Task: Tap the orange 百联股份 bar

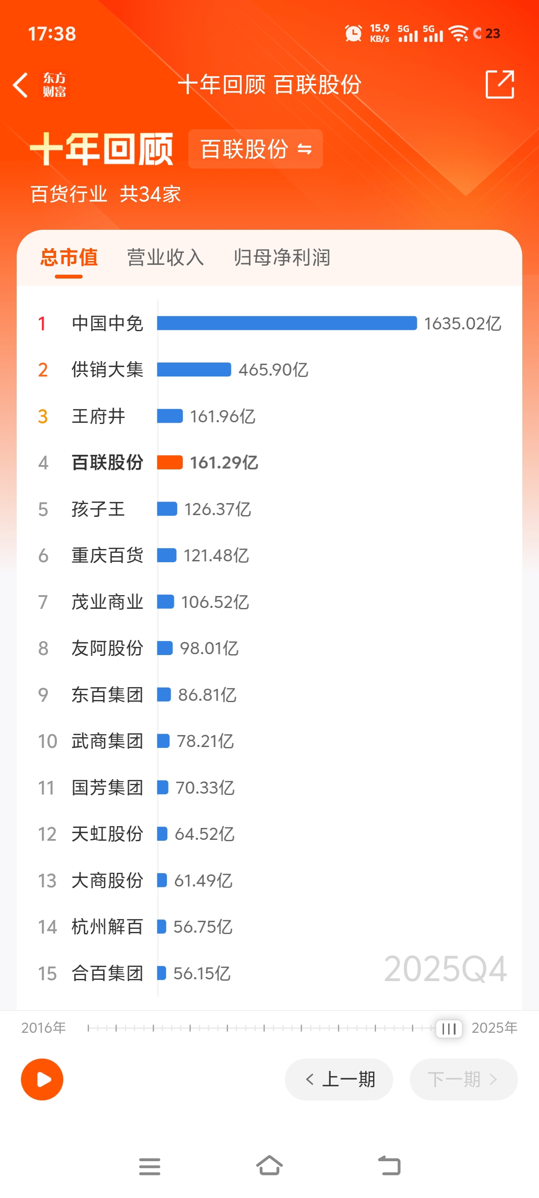Action: point(170,462)
